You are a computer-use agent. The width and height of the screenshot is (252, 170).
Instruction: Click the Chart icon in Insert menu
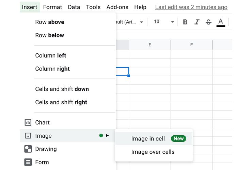(28, 122)
